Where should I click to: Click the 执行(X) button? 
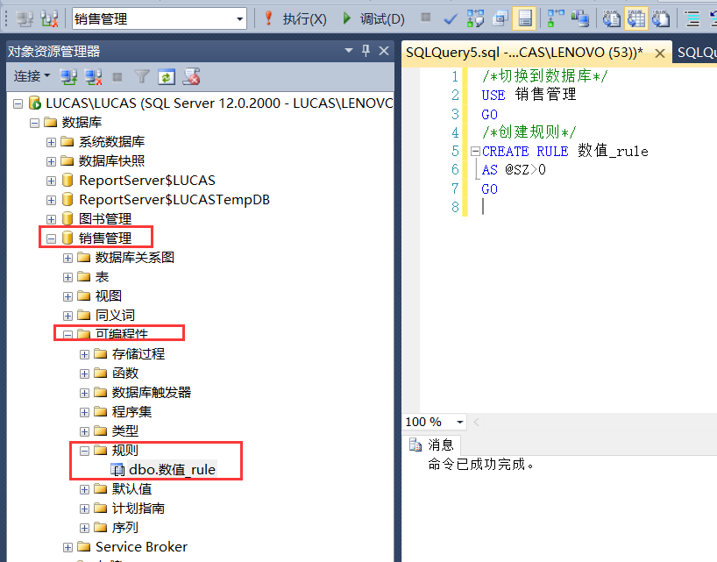[x=304, y=19]
